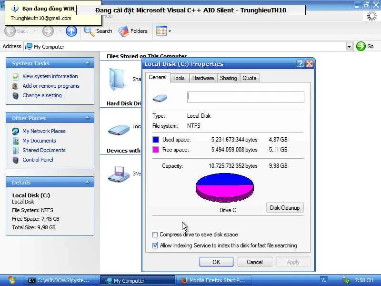Click the magenta Free space color swatch
381x286 pixels.
coord(156,150)
